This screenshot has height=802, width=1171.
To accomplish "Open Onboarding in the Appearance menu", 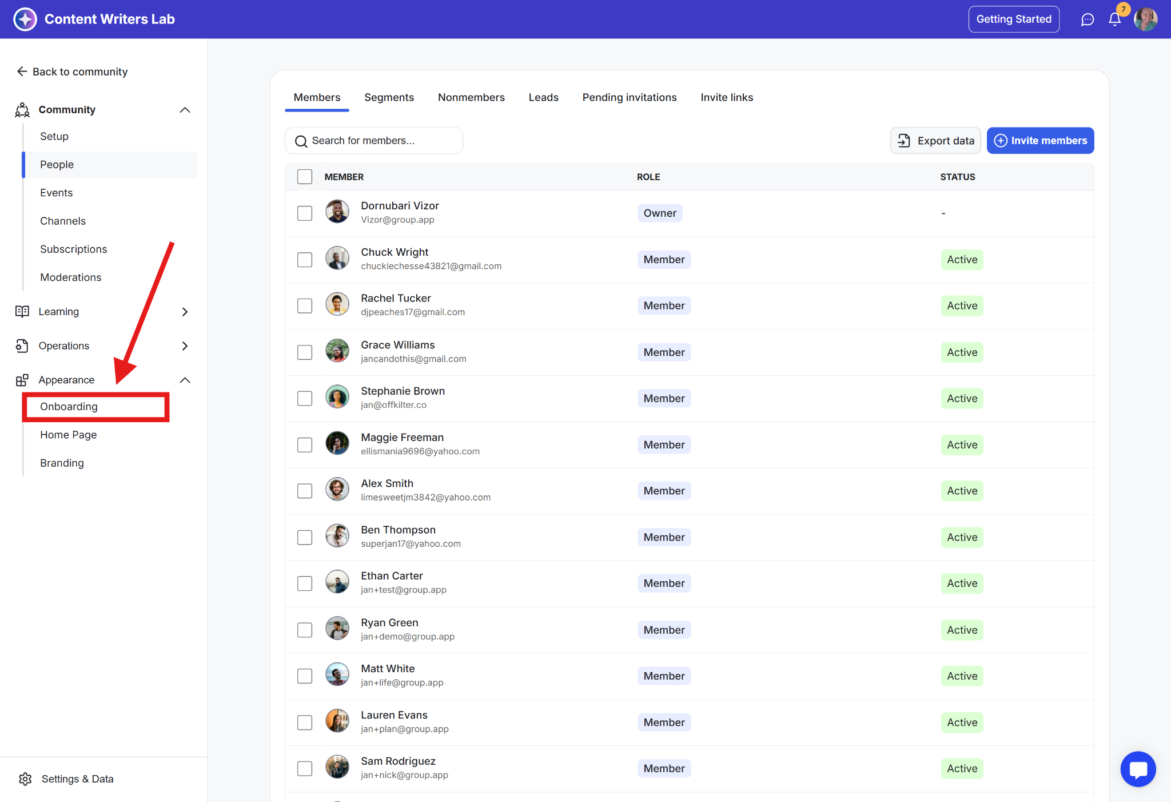I will [x=69, y=407].
